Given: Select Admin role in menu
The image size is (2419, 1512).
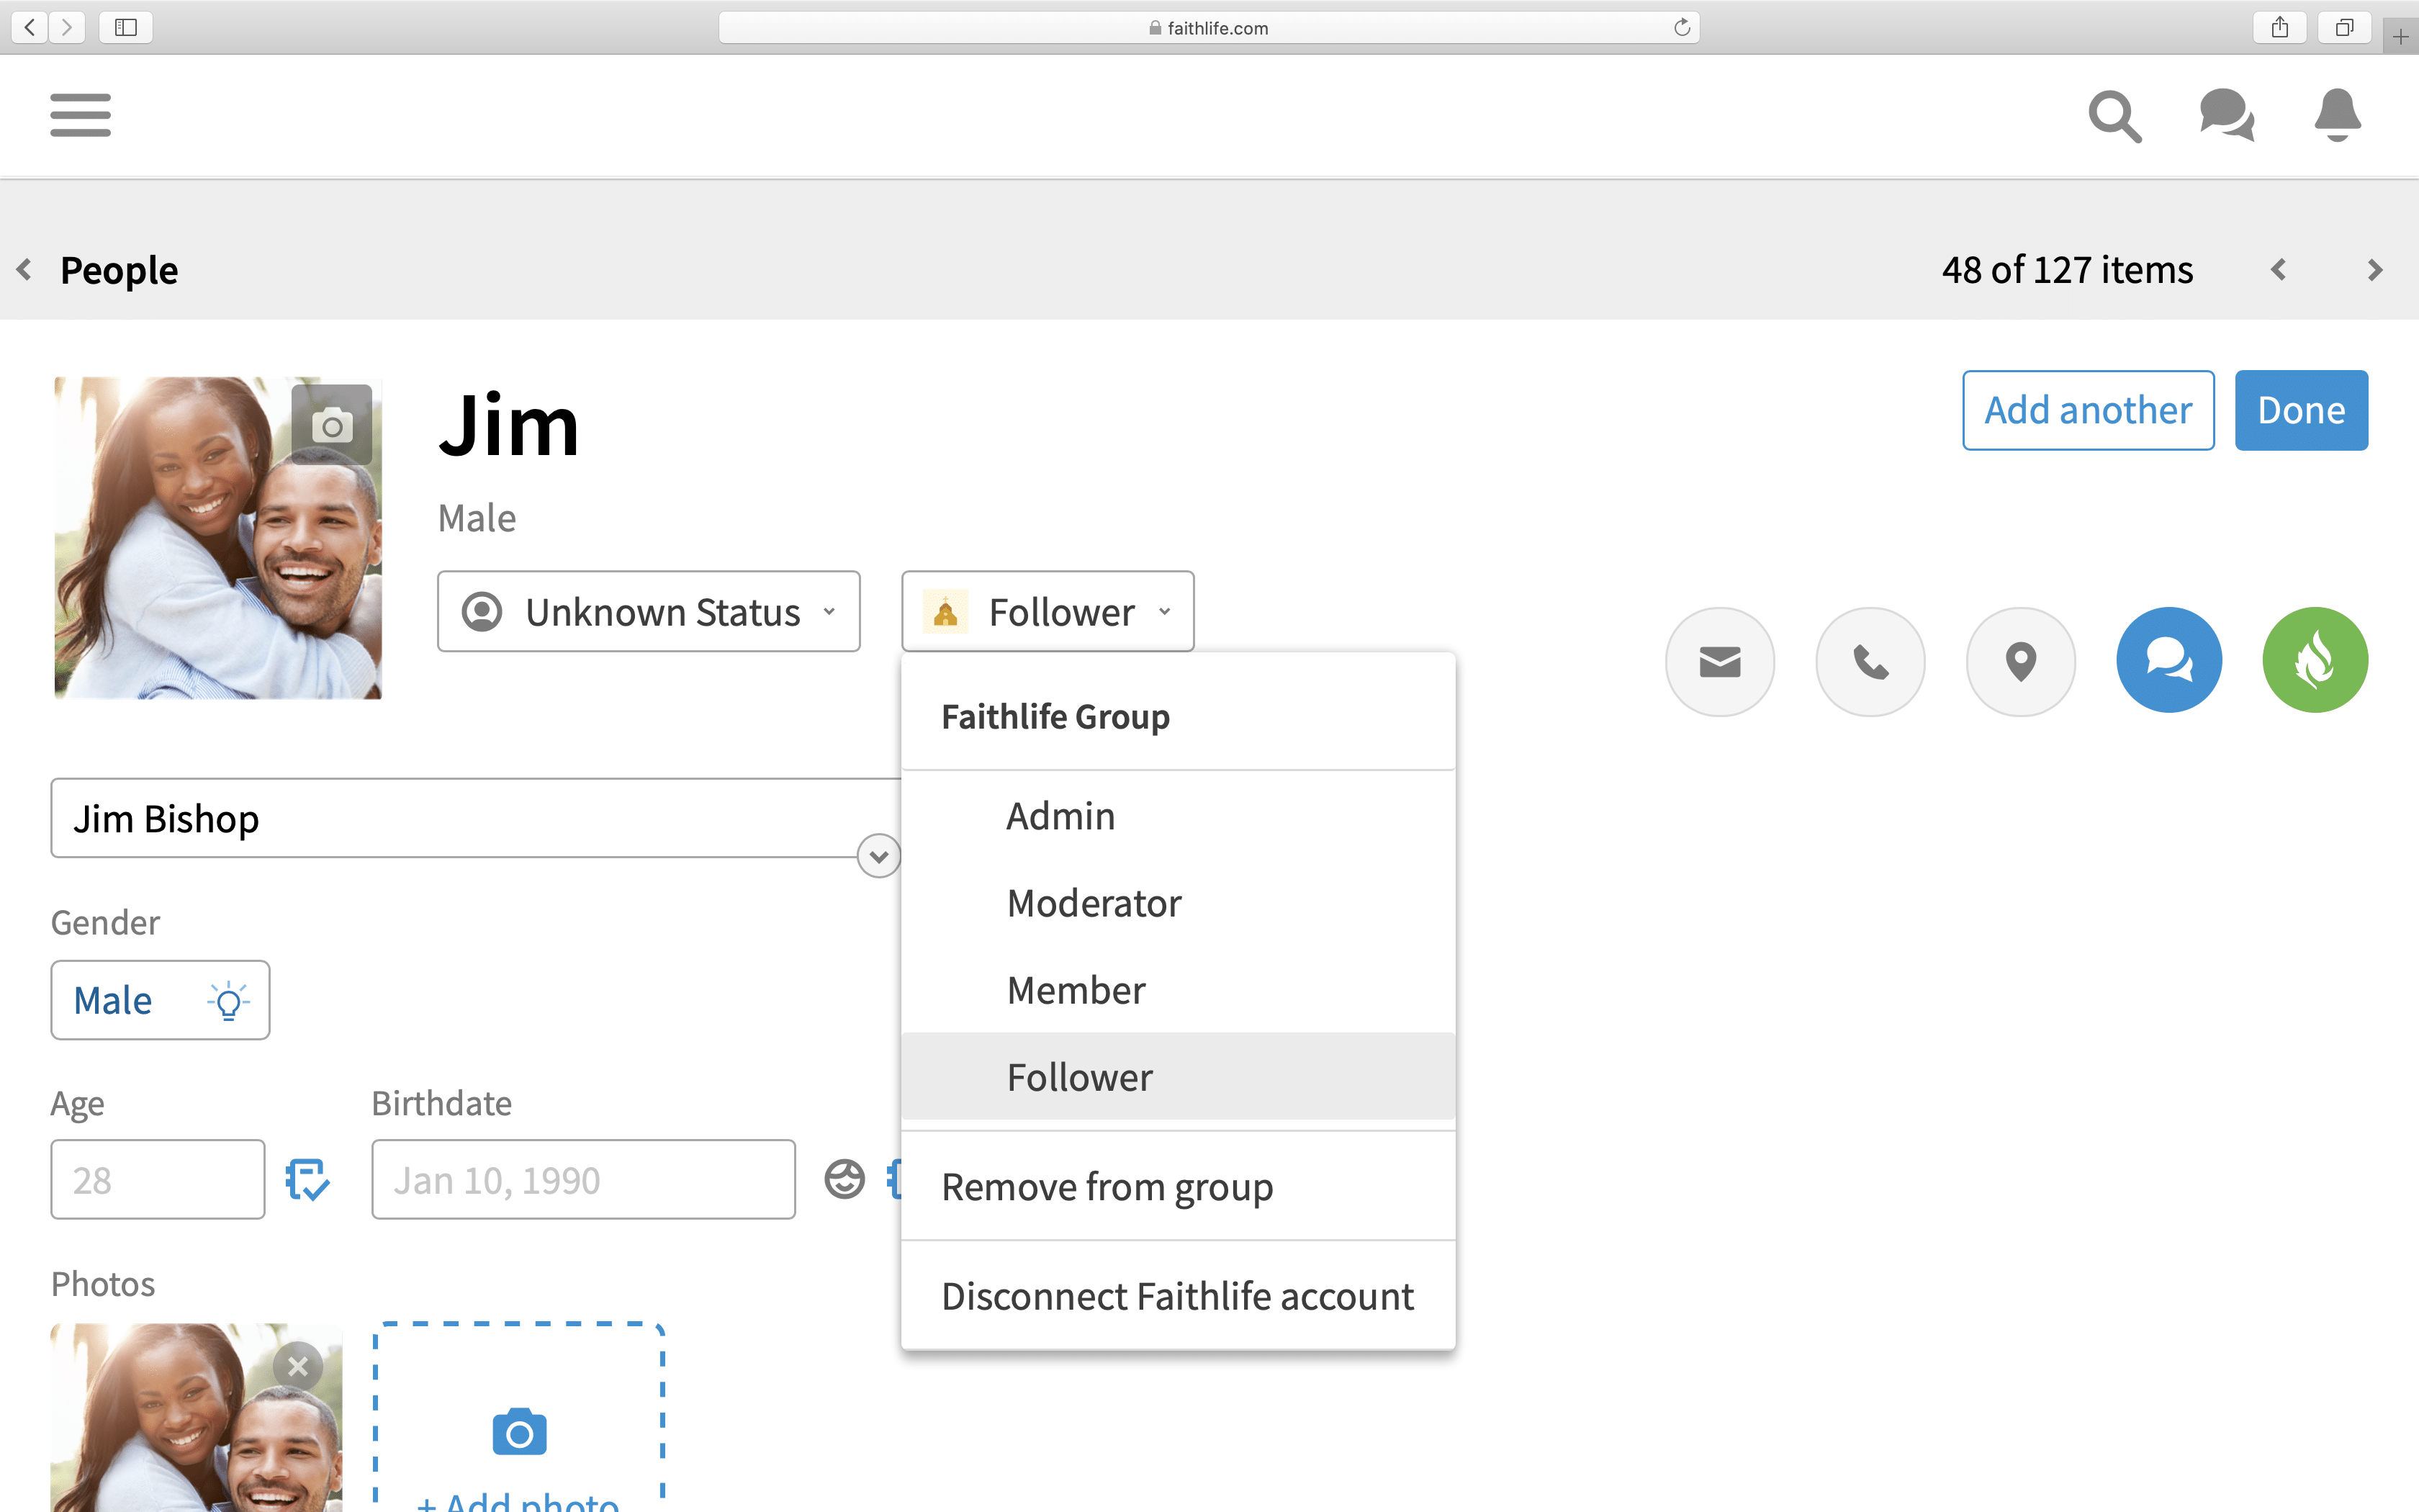Looking at the screenshot, I should [1178, 816].
